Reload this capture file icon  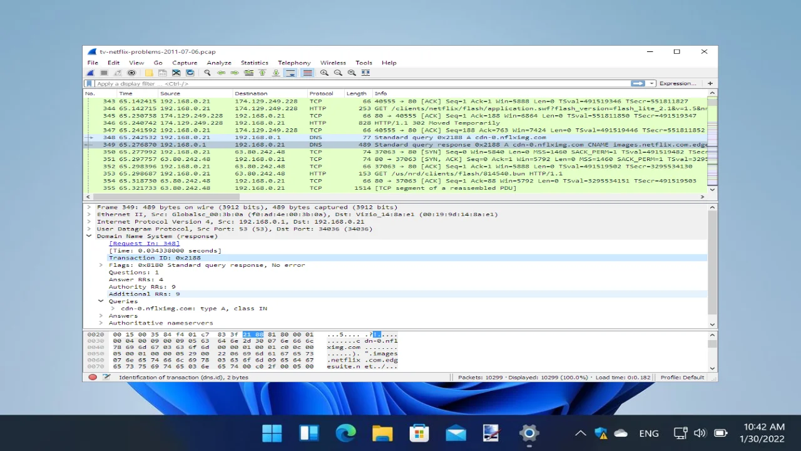[190, 73]
